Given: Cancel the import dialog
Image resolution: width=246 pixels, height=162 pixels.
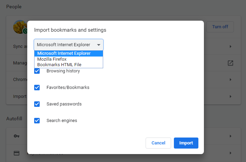Looking at the screenshot, I should coord(158,143).
